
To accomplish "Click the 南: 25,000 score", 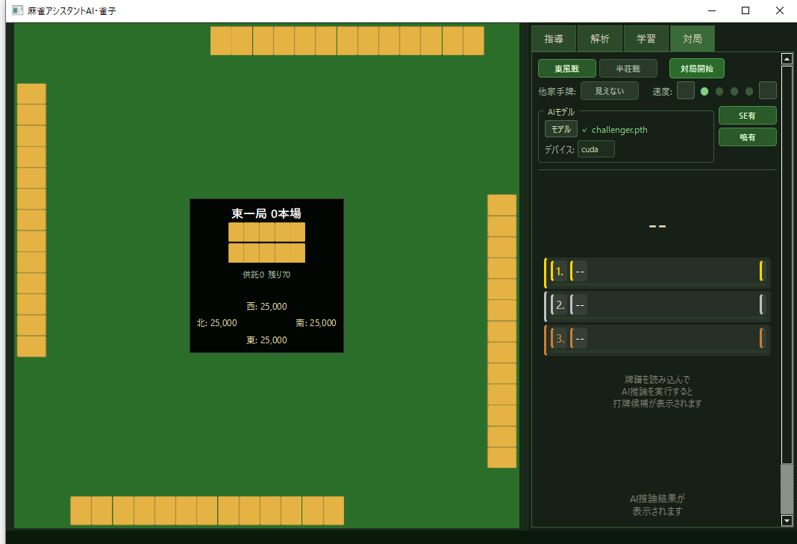I will pyautogui.click(x=316, y=323).
